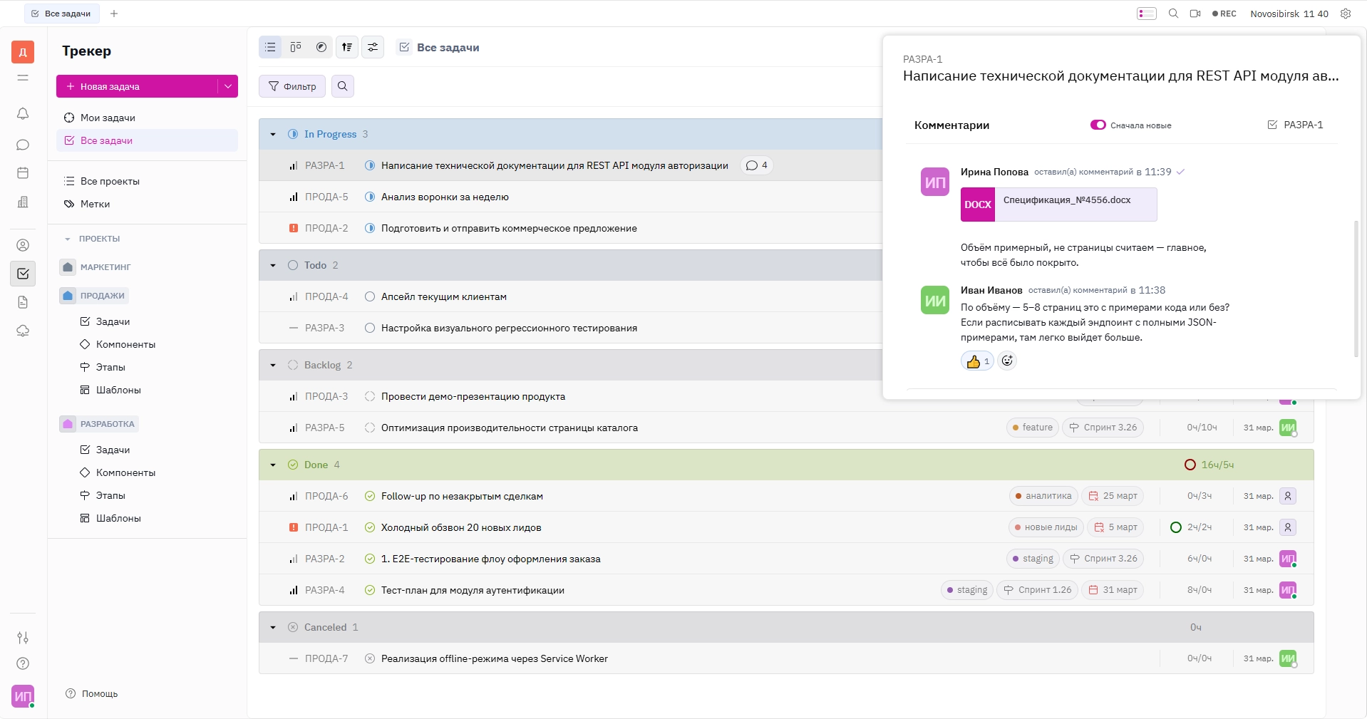Image resolution: width=1367 pixels, height=719 pixels.
Task: Toggle done check of Follow-up по незакрытым сделкам
Action: pyautogui.click(x=370, y=496)
